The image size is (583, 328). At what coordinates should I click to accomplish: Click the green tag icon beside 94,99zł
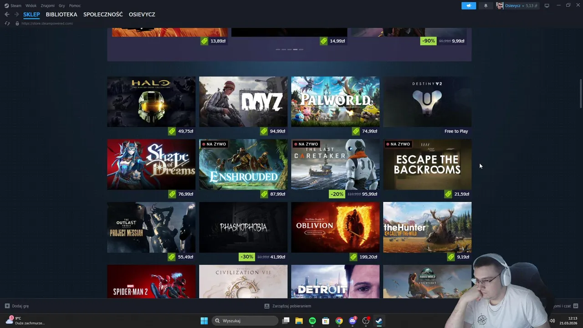264,131
